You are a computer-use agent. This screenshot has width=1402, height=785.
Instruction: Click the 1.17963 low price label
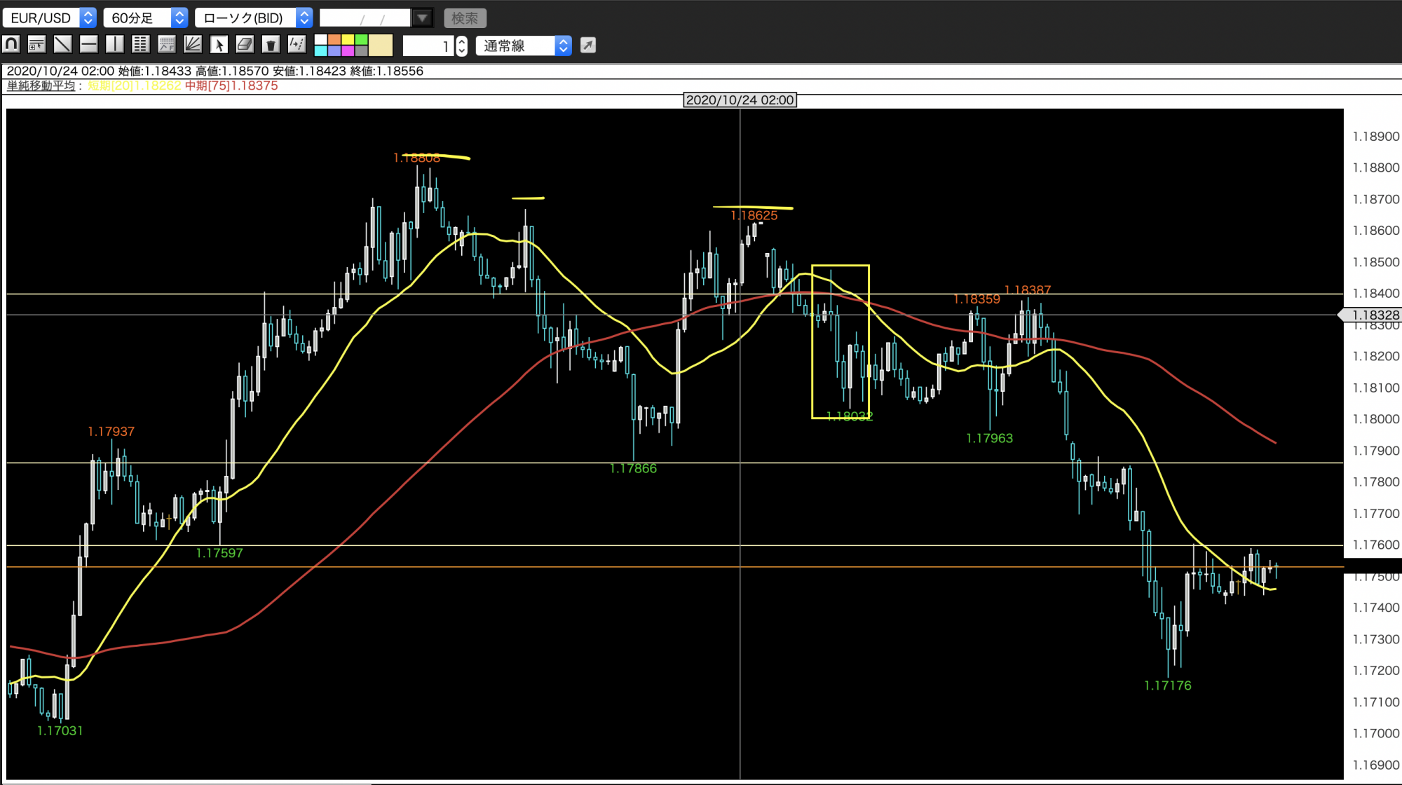point(989,439)
